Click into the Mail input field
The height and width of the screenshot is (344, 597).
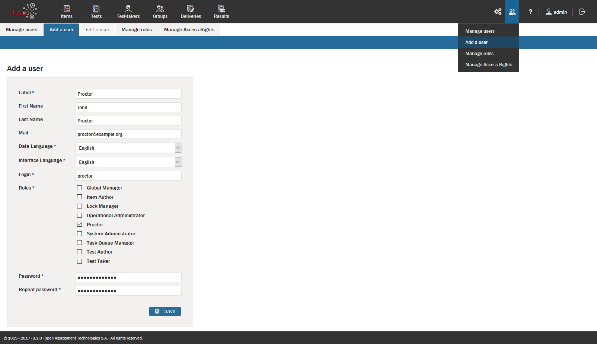pos(128,134)
